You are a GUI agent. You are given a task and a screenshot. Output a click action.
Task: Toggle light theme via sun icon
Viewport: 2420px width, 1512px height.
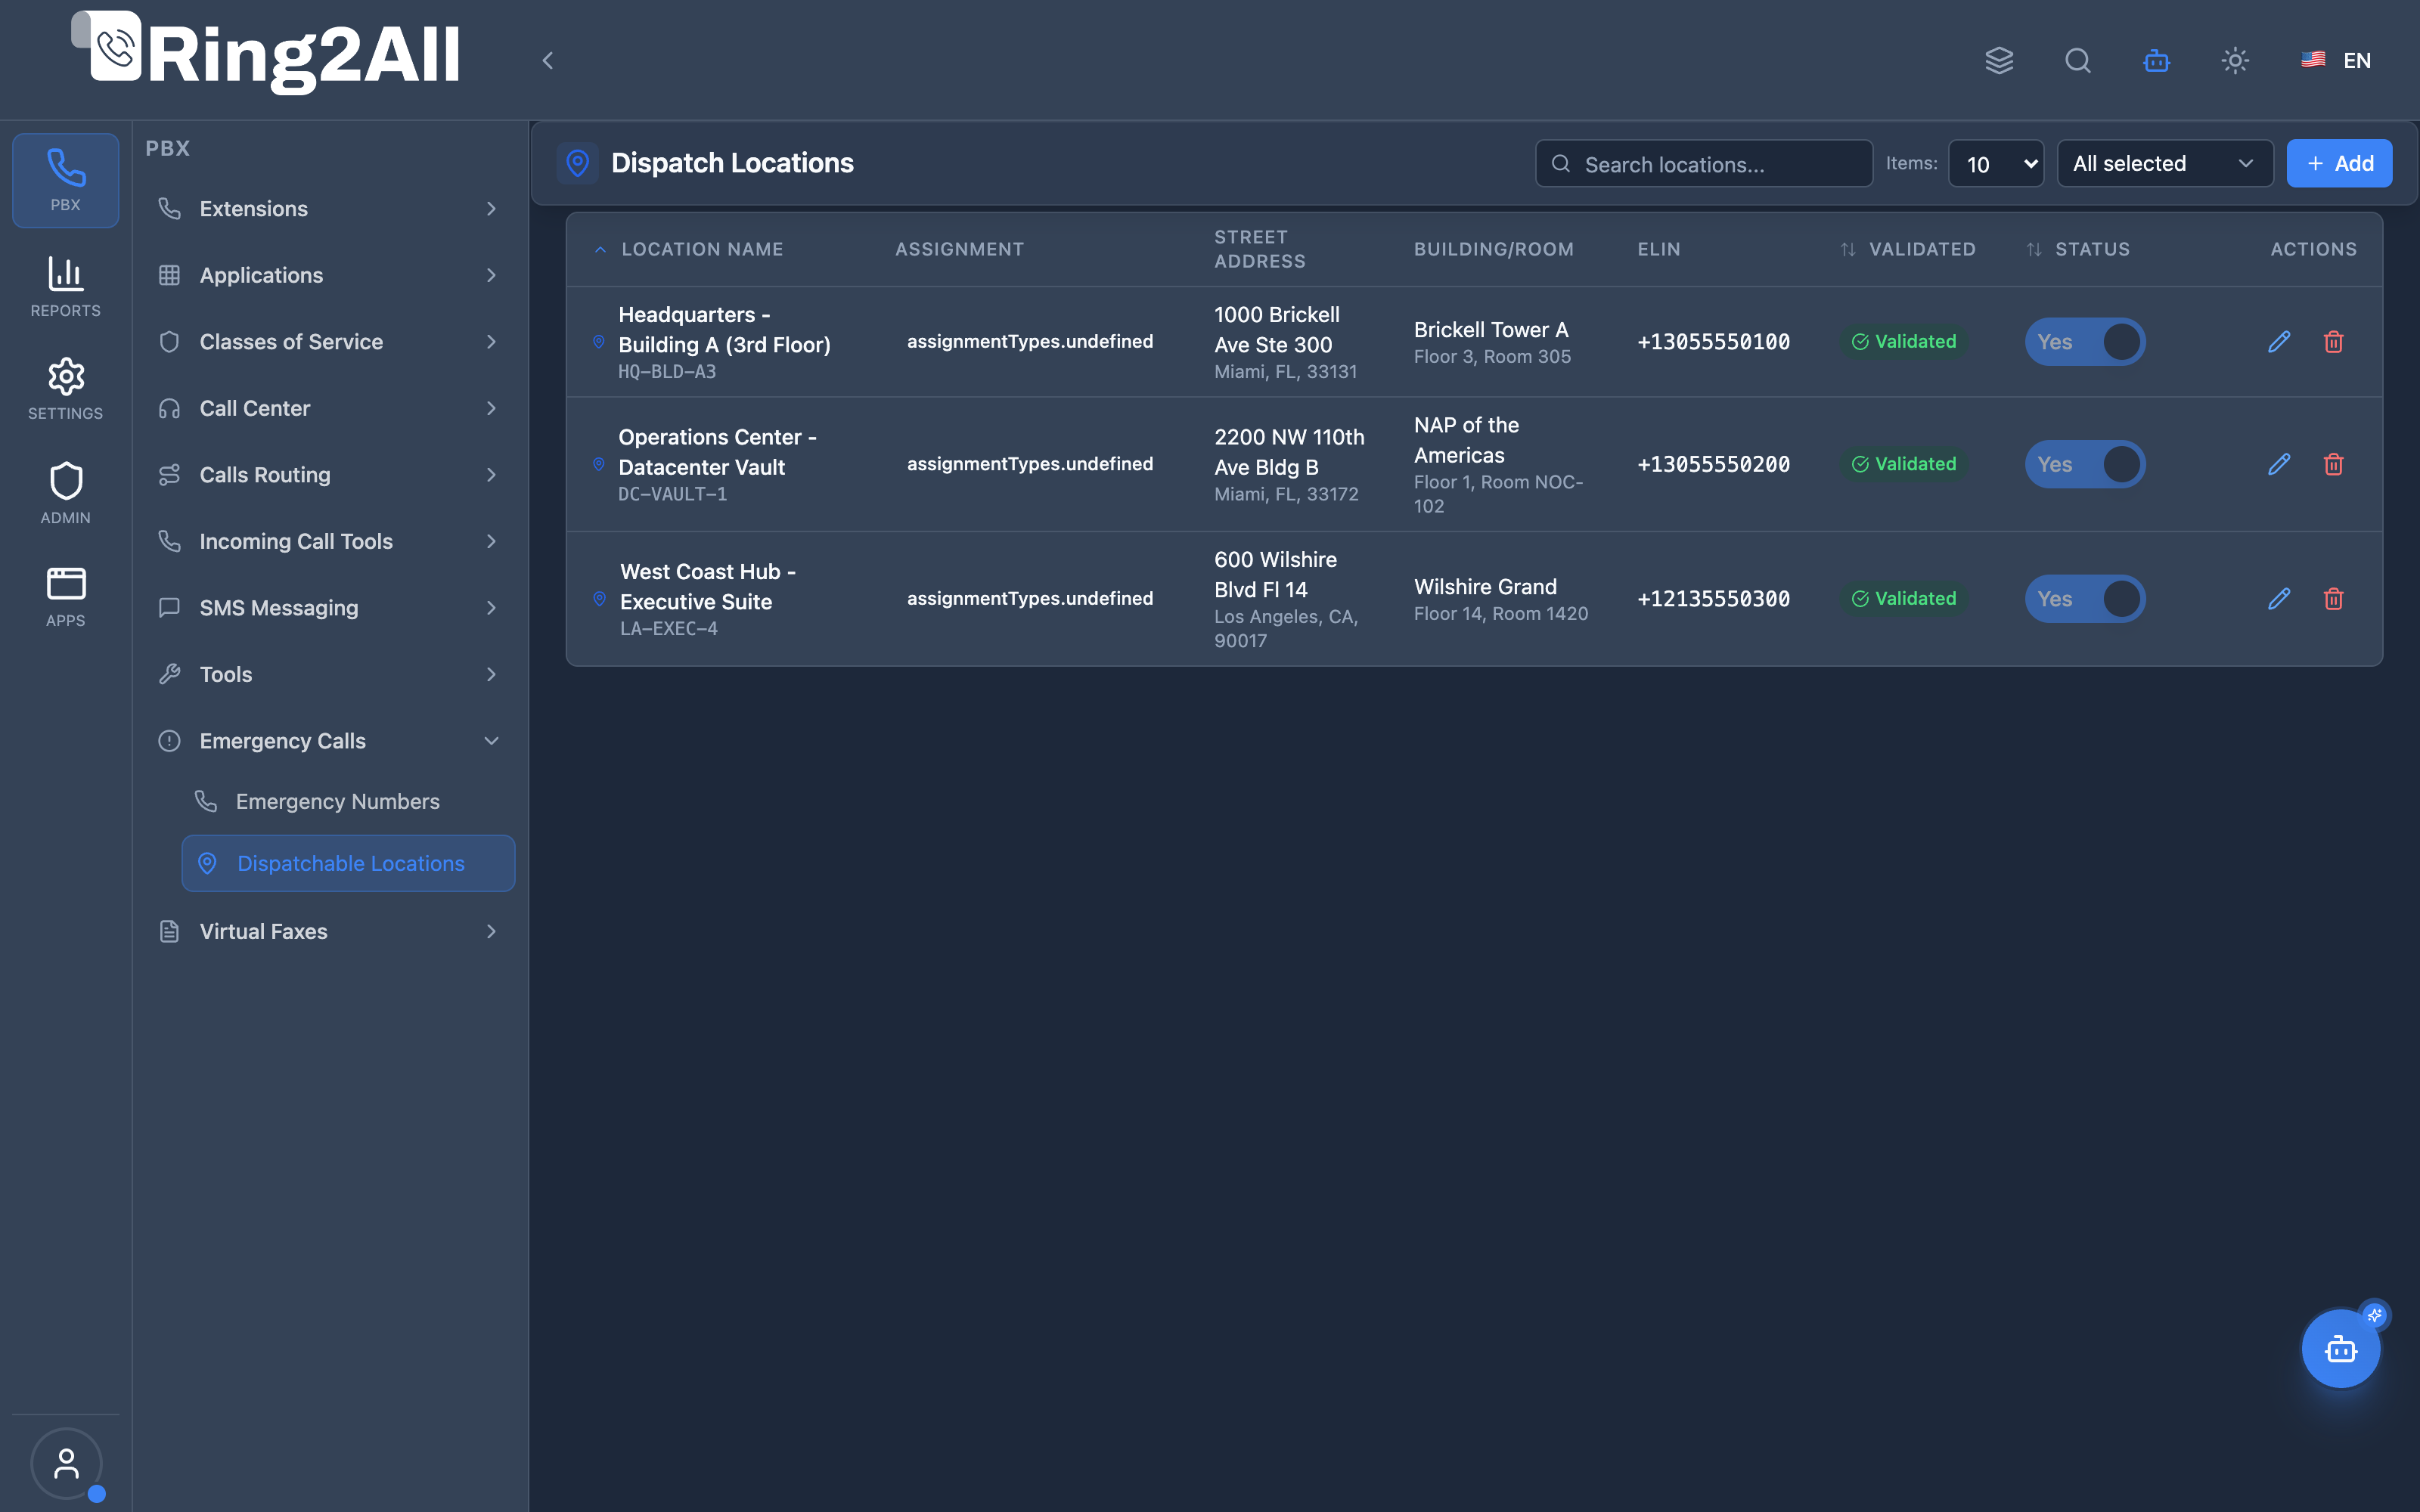click(x=2235, y=60)
